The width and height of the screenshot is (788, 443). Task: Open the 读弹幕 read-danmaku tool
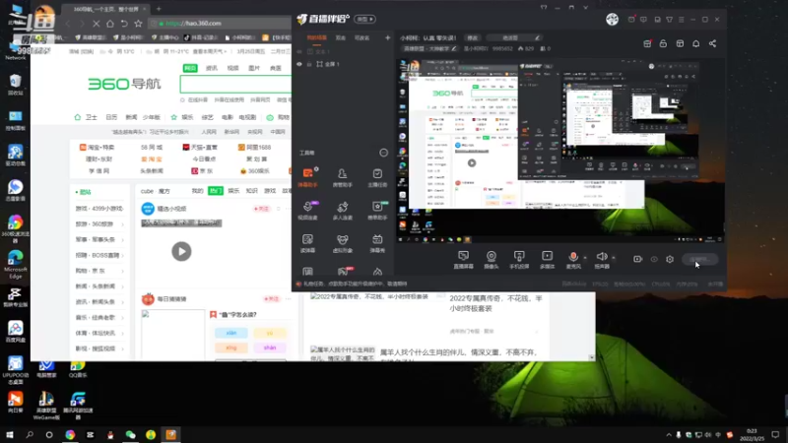307,243
